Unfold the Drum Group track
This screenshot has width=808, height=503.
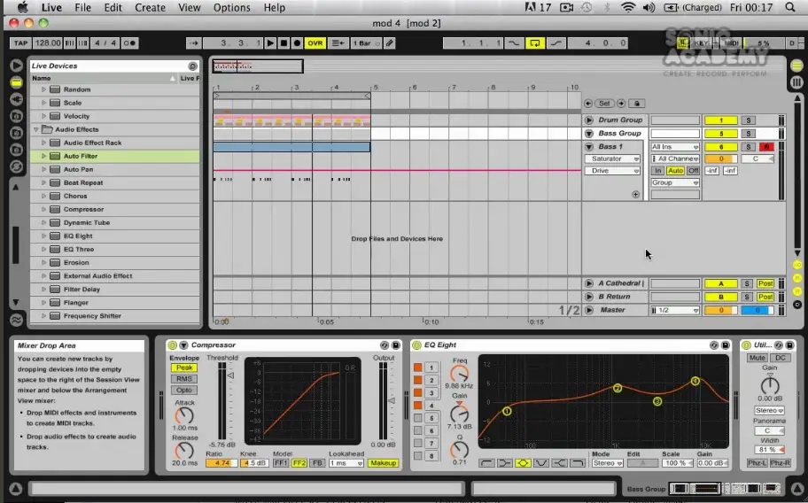(589, 120)
